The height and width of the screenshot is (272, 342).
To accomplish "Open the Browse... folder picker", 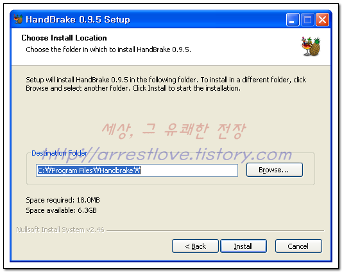I will click(275, 170).
